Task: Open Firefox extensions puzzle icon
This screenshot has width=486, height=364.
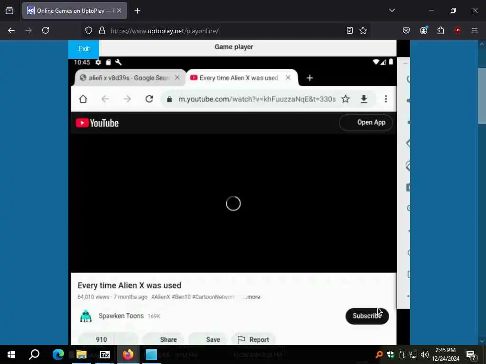Action: pos(440,30)
